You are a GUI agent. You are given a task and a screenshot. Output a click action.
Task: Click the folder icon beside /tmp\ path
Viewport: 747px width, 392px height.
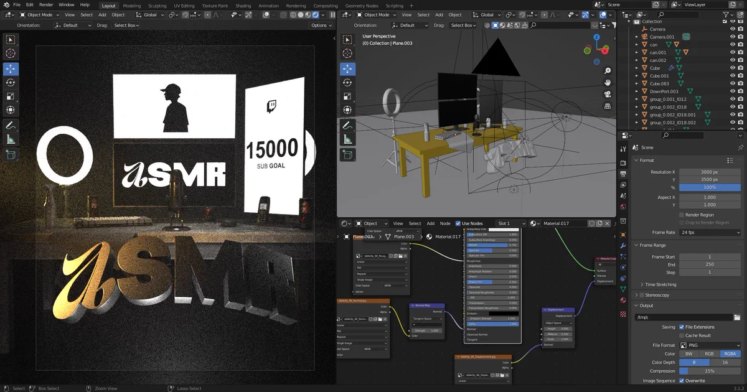[x=737, y=317]
